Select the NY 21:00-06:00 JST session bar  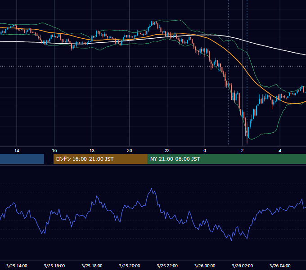click(x=226, y=159)
